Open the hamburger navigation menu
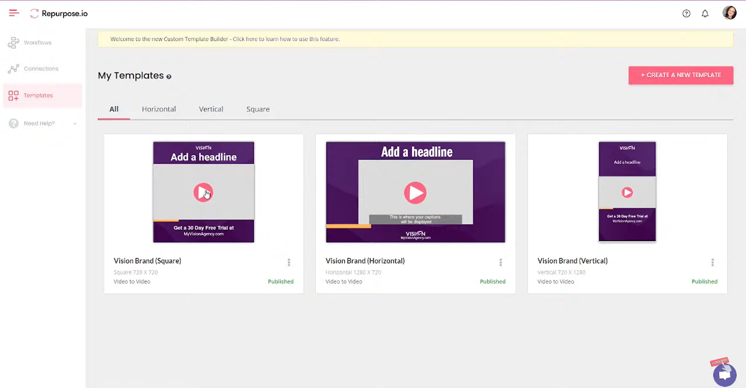The width and height of the screenshot is (746, 388). point(13,13)
